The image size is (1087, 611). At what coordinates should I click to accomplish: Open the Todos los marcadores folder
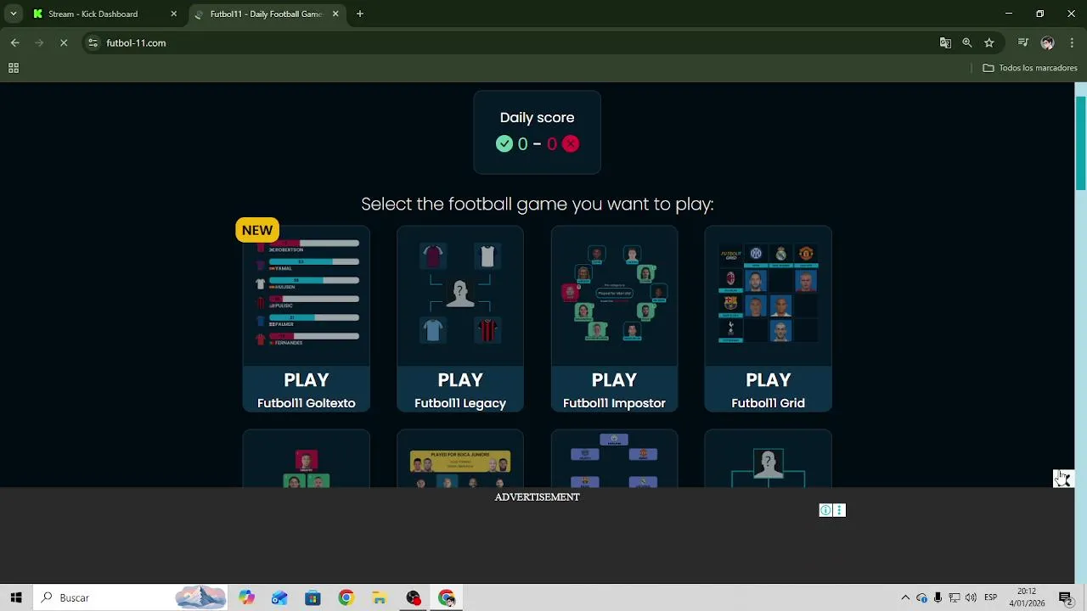(x=1030, y=68)
